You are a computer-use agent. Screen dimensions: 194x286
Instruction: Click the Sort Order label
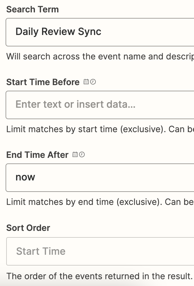coord(28,228)
